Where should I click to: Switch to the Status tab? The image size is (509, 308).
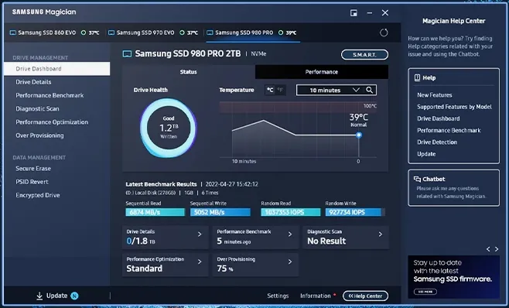click(189, 72)
